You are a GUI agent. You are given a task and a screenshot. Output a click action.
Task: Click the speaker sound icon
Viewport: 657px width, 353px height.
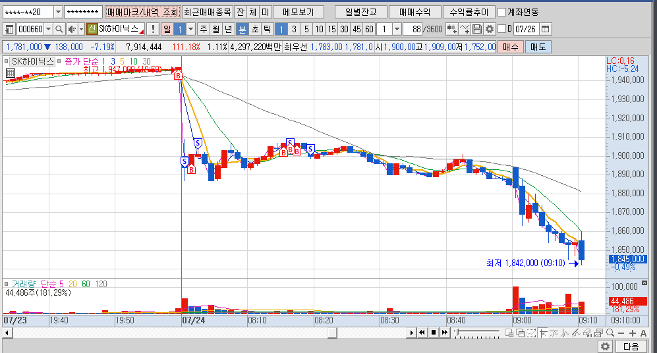(x=72, y=29)
